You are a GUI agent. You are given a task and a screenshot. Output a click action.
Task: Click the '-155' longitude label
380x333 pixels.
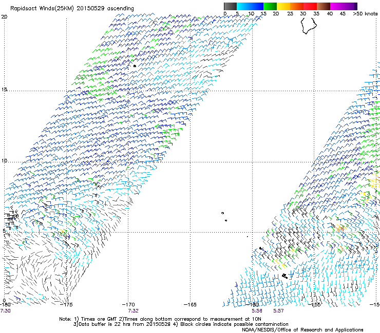(x=314, y=305)
